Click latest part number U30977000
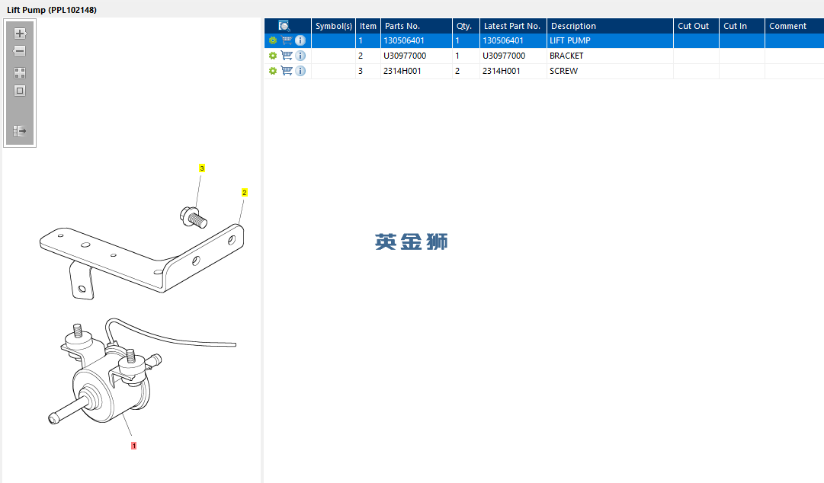The image size is (824, 483). [x=513, y=56]
